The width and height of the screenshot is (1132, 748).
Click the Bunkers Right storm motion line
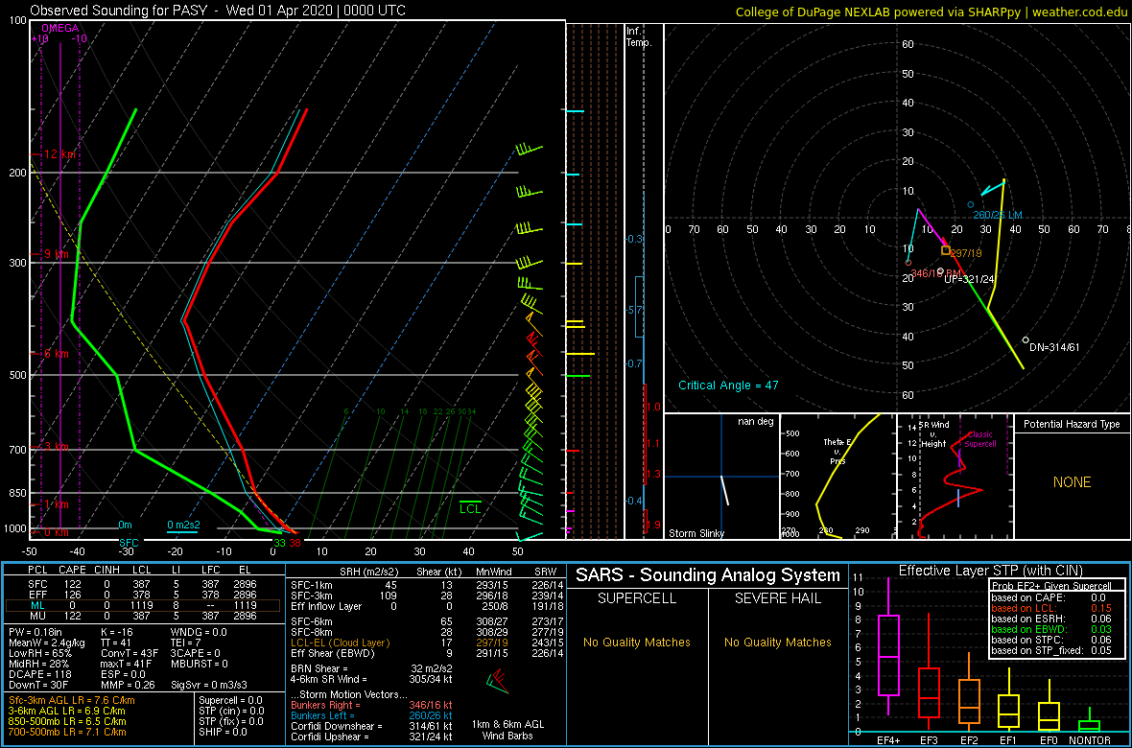372,705
